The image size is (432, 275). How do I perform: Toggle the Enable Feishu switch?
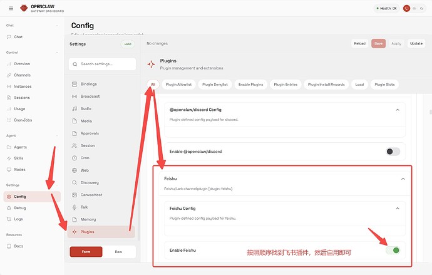(393, 251)
